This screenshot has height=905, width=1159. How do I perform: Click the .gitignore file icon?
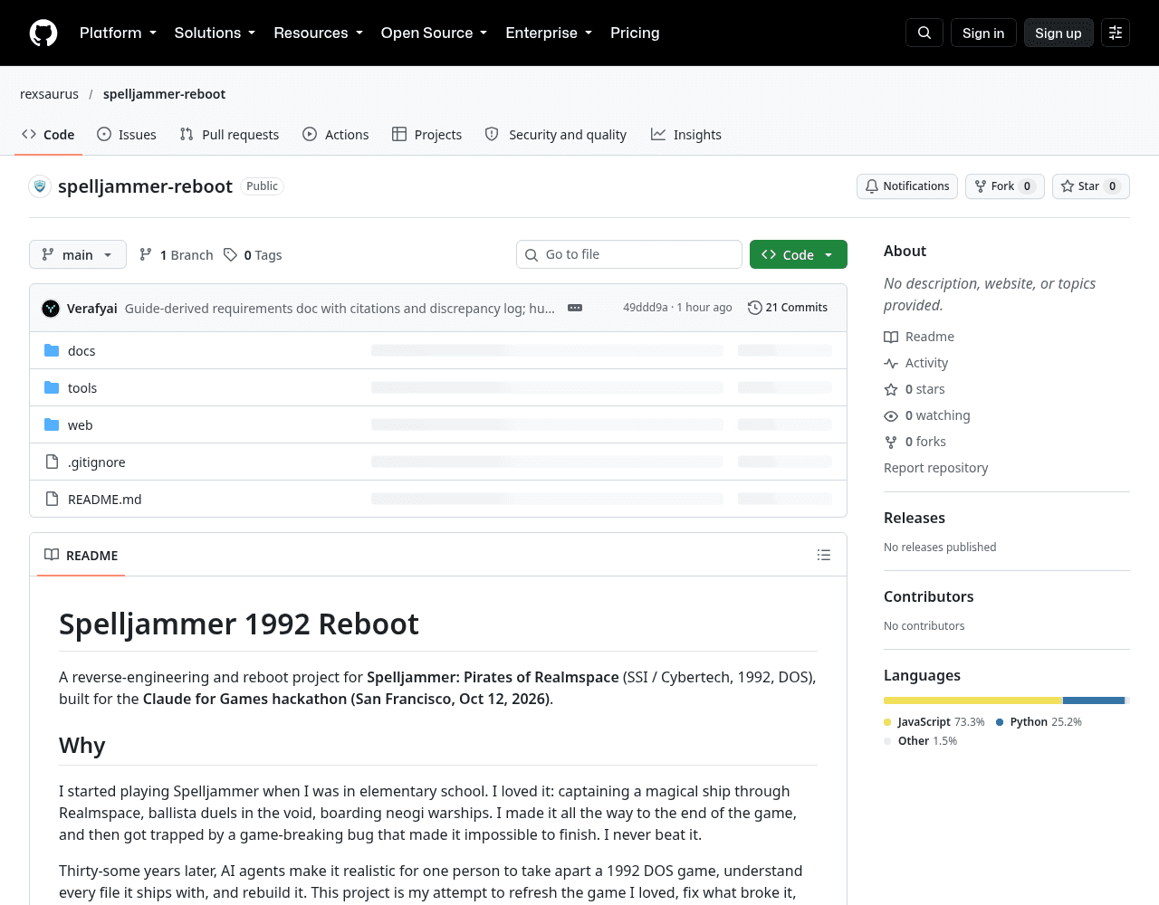point(52,462)
